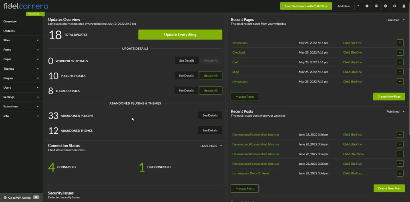Viewport: 410px width, 202px height.
Task: Click the Update Everything button
Action: pos(180,34)
